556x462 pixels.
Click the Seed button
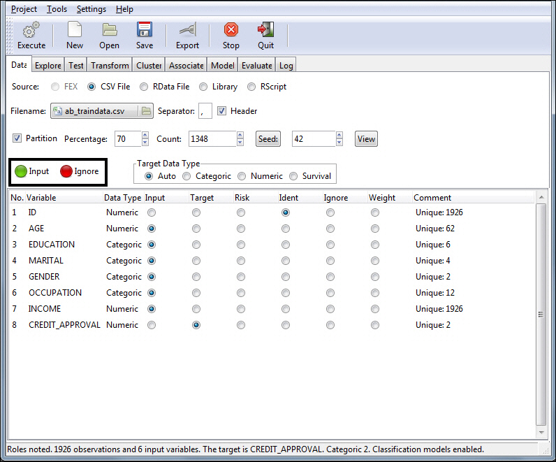click(x=268, y=139)
